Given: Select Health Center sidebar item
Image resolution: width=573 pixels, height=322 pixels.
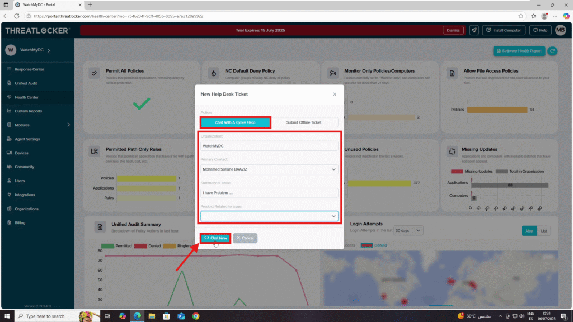Looking at the screenshot, I should tap(26, 97).
